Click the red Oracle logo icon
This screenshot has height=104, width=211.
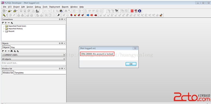pyautogui.click(x=132, y=11)
